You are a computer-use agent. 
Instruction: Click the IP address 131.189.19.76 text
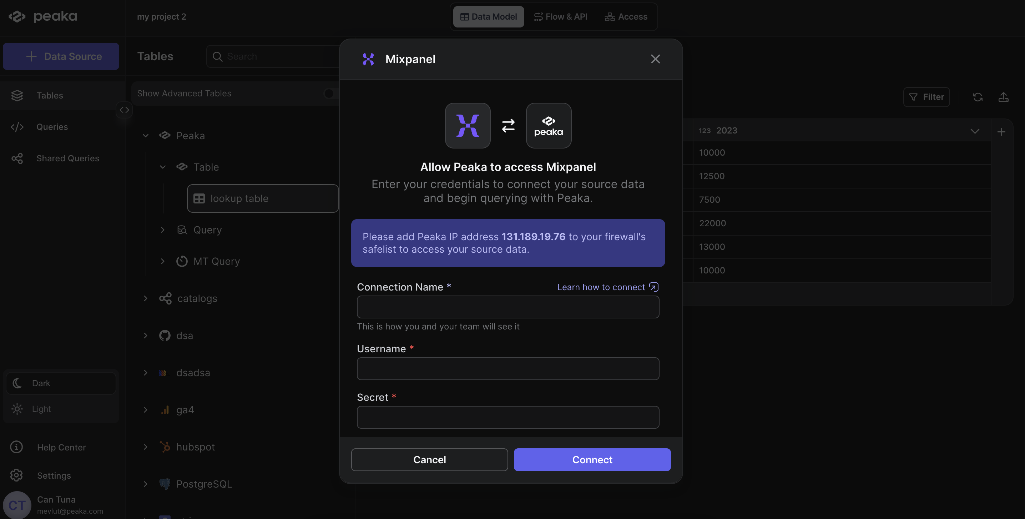click(x=533, y=237)
